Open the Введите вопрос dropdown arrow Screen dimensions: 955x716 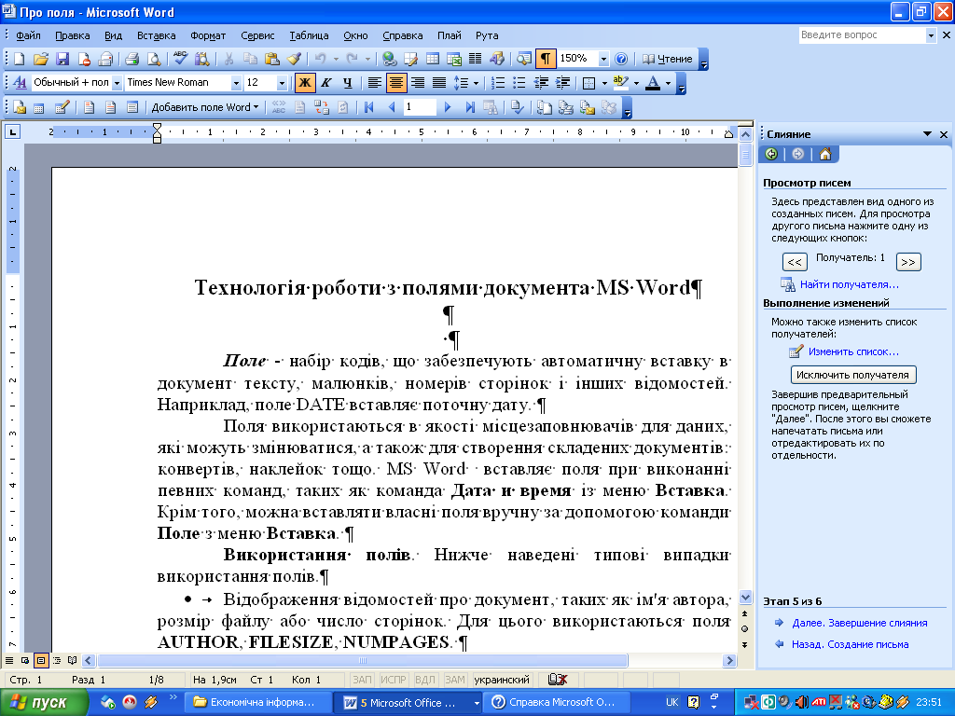tap(931, 36)
